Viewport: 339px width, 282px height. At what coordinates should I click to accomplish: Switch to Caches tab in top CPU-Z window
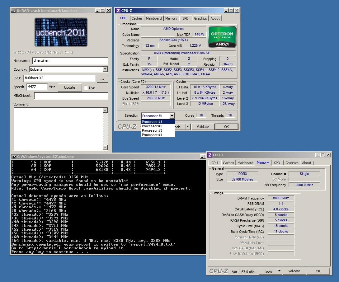tap(137, 18)
